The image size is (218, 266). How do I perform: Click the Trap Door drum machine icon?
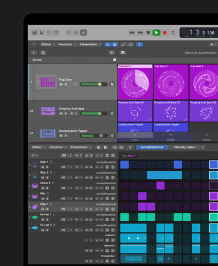48,82
